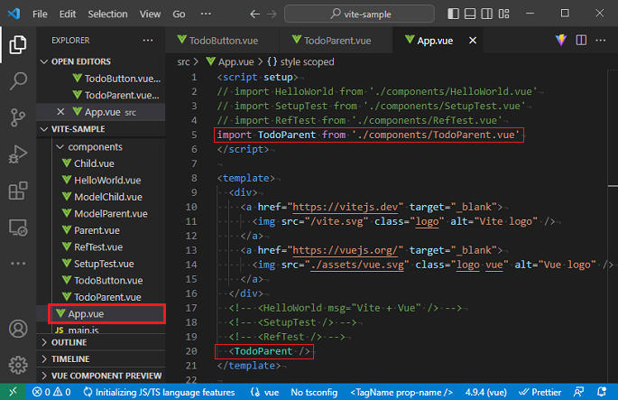
Task: Open the File menu
Action: click(x=40, y=14)
